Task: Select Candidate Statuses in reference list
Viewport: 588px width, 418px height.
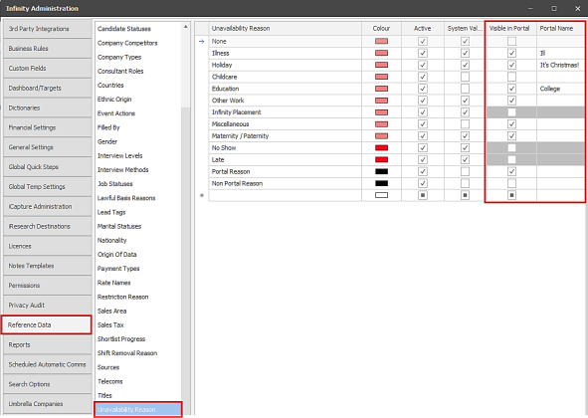Action: [124, 29]
